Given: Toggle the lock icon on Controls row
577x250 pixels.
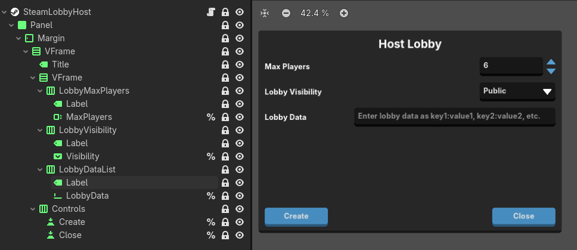Looking at the screenshot, I should [225, 209].
